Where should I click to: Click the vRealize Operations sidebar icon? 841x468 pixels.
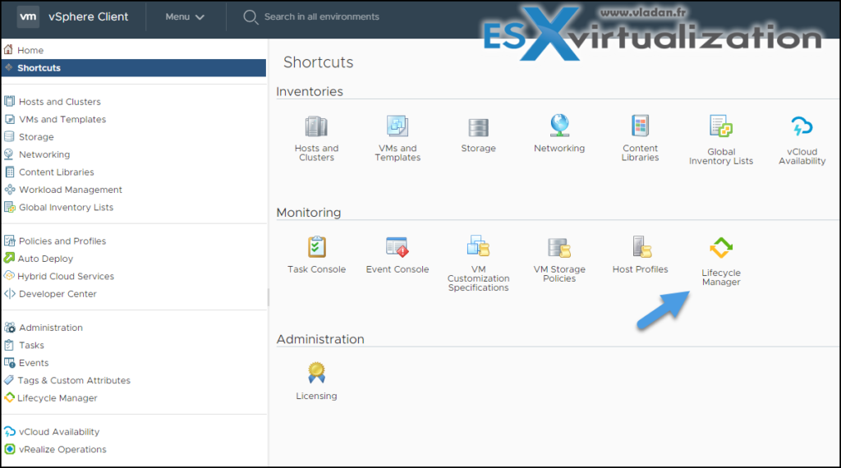[10, 448]
